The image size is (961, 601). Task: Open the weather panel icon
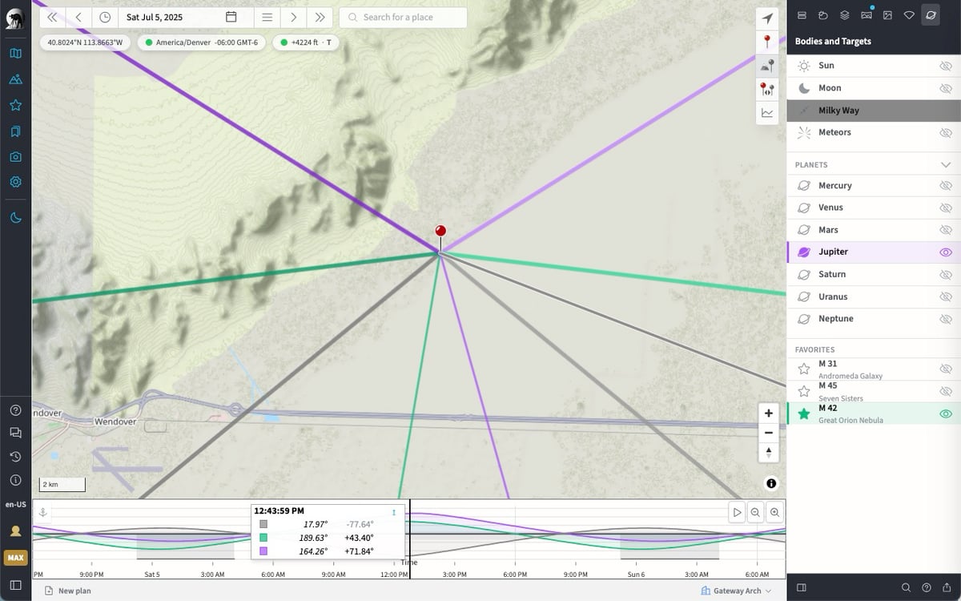(822, 15)
